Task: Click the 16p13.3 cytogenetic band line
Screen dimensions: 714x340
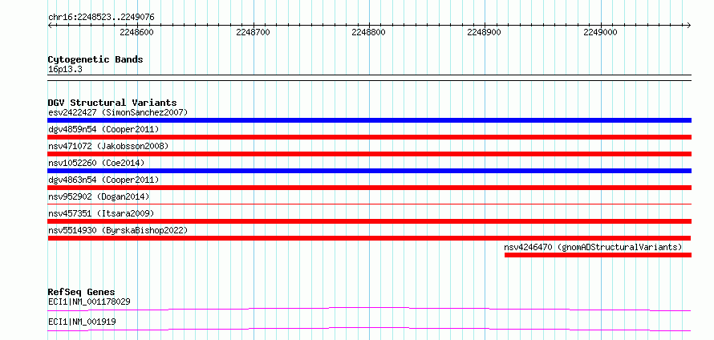Action: 369,78
